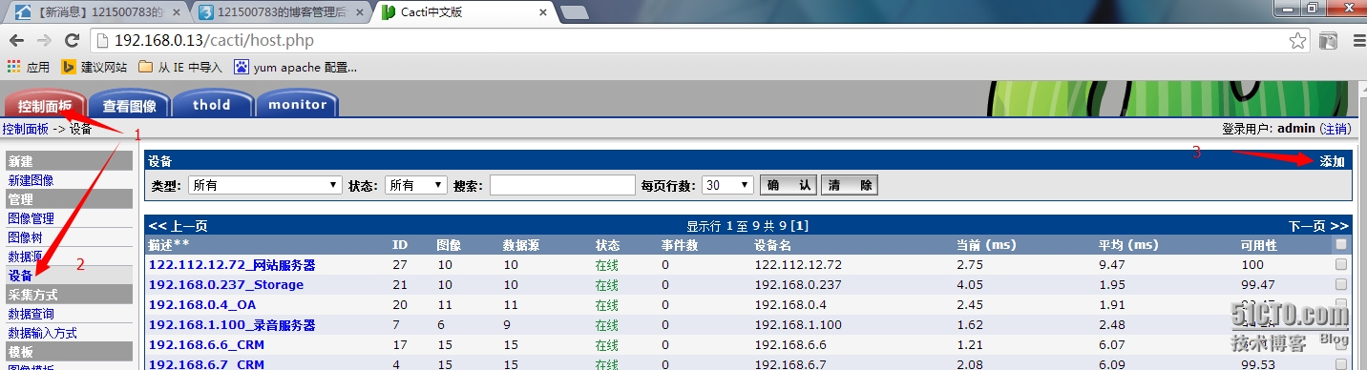The height and width of the screenshot is (370, 1367).
Task: Click 添加 to add a device
Action: point(1332,161)
